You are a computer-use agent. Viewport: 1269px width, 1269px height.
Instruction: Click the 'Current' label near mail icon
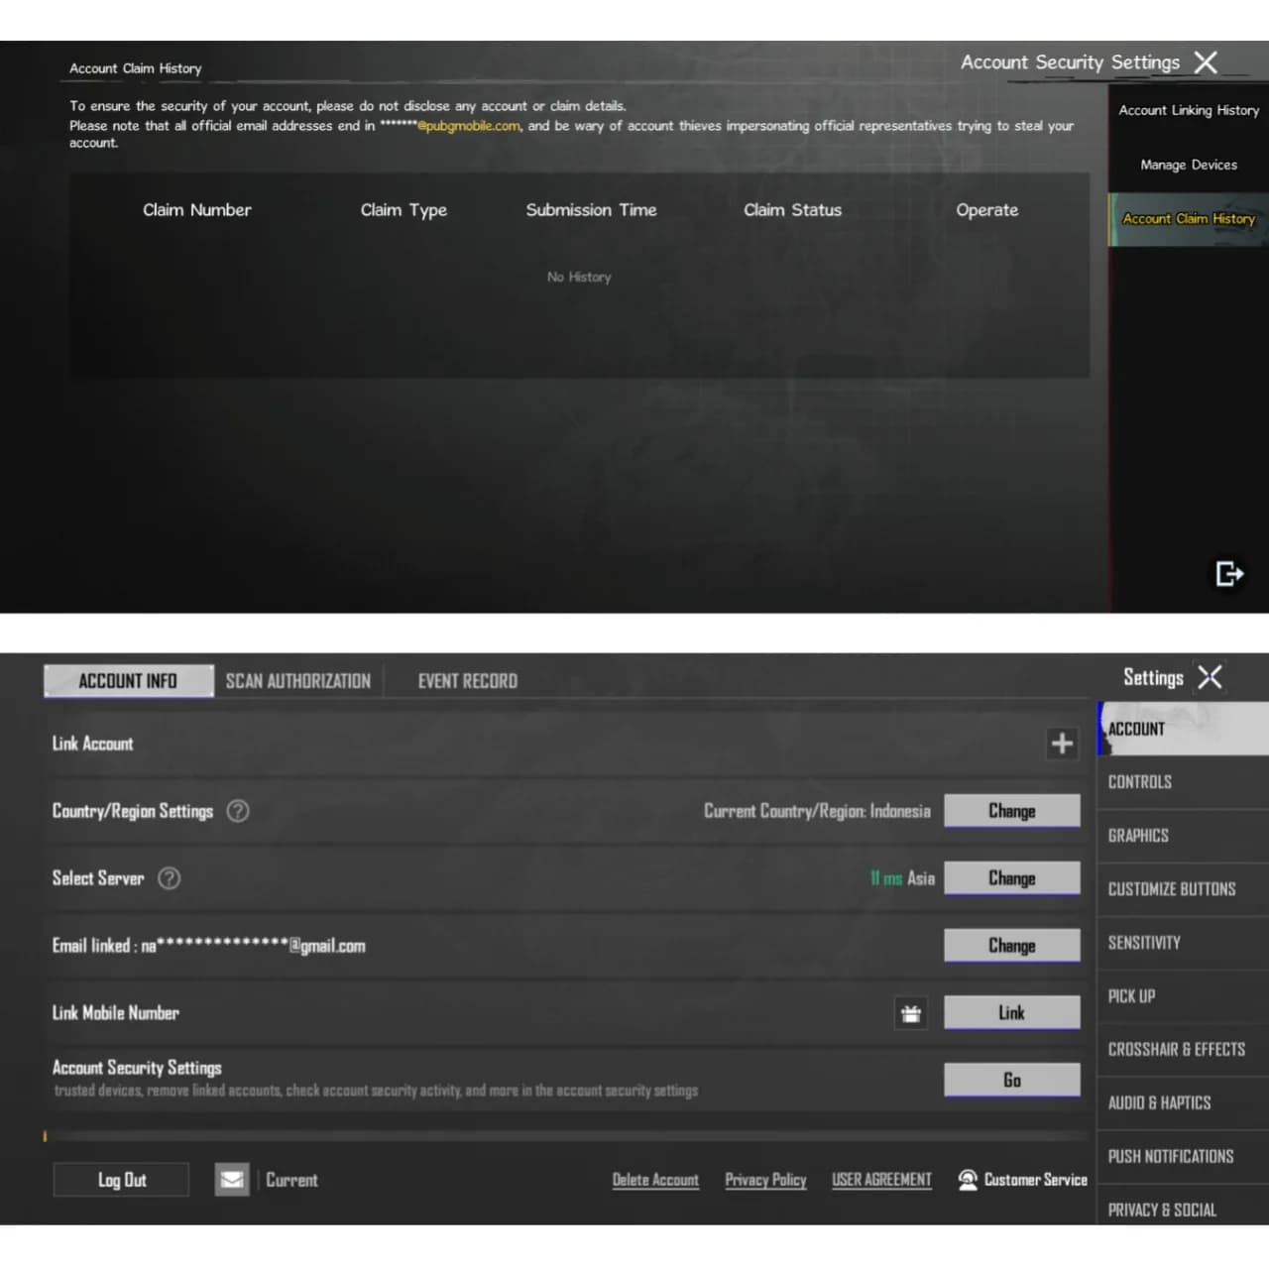point(291,1180)
